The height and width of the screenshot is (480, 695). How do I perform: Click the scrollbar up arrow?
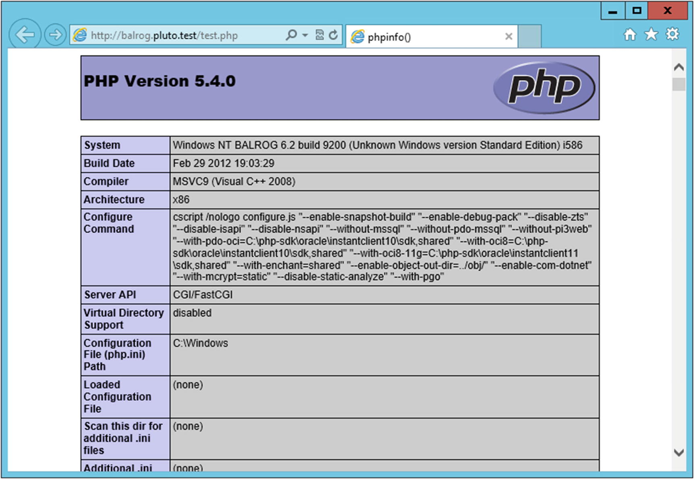679,67
